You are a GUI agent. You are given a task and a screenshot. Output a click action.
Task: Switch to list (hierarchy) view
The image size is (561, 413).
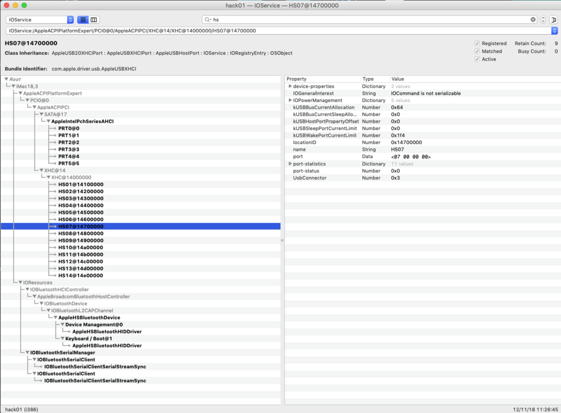click(82, 20)
